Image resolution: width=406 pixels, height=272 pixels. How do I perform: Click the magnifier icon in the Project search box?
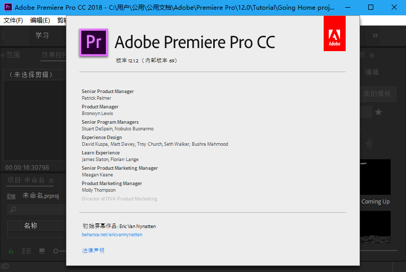13,210
